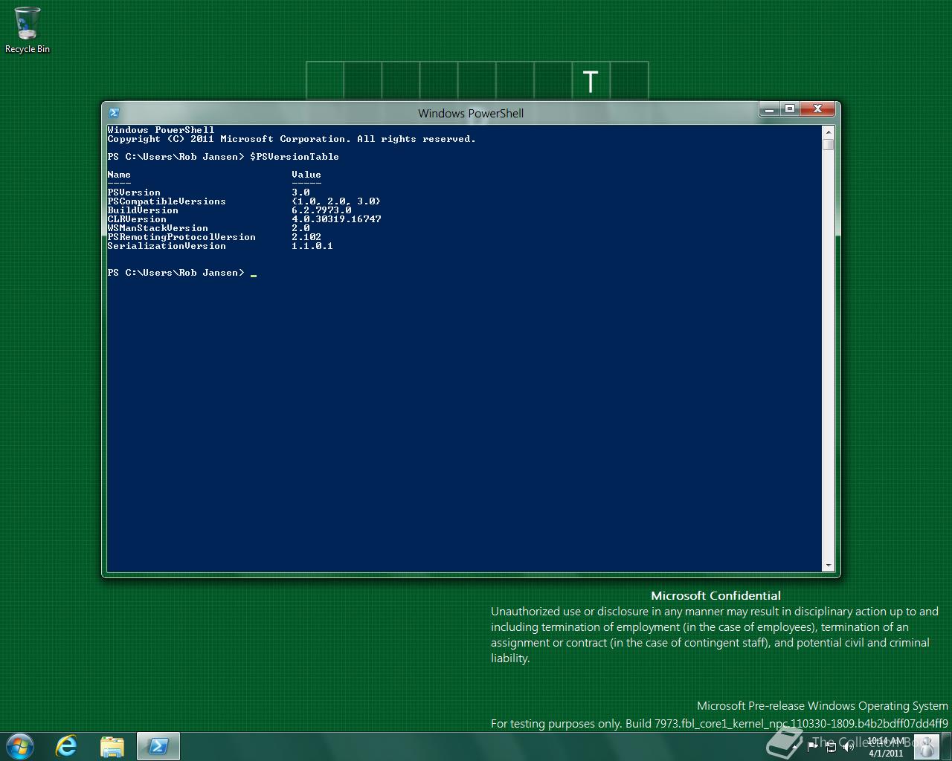The image size is (952, 761).
Task: Click the Name column header
Action: pyautogui.click(x=119, y=175)
